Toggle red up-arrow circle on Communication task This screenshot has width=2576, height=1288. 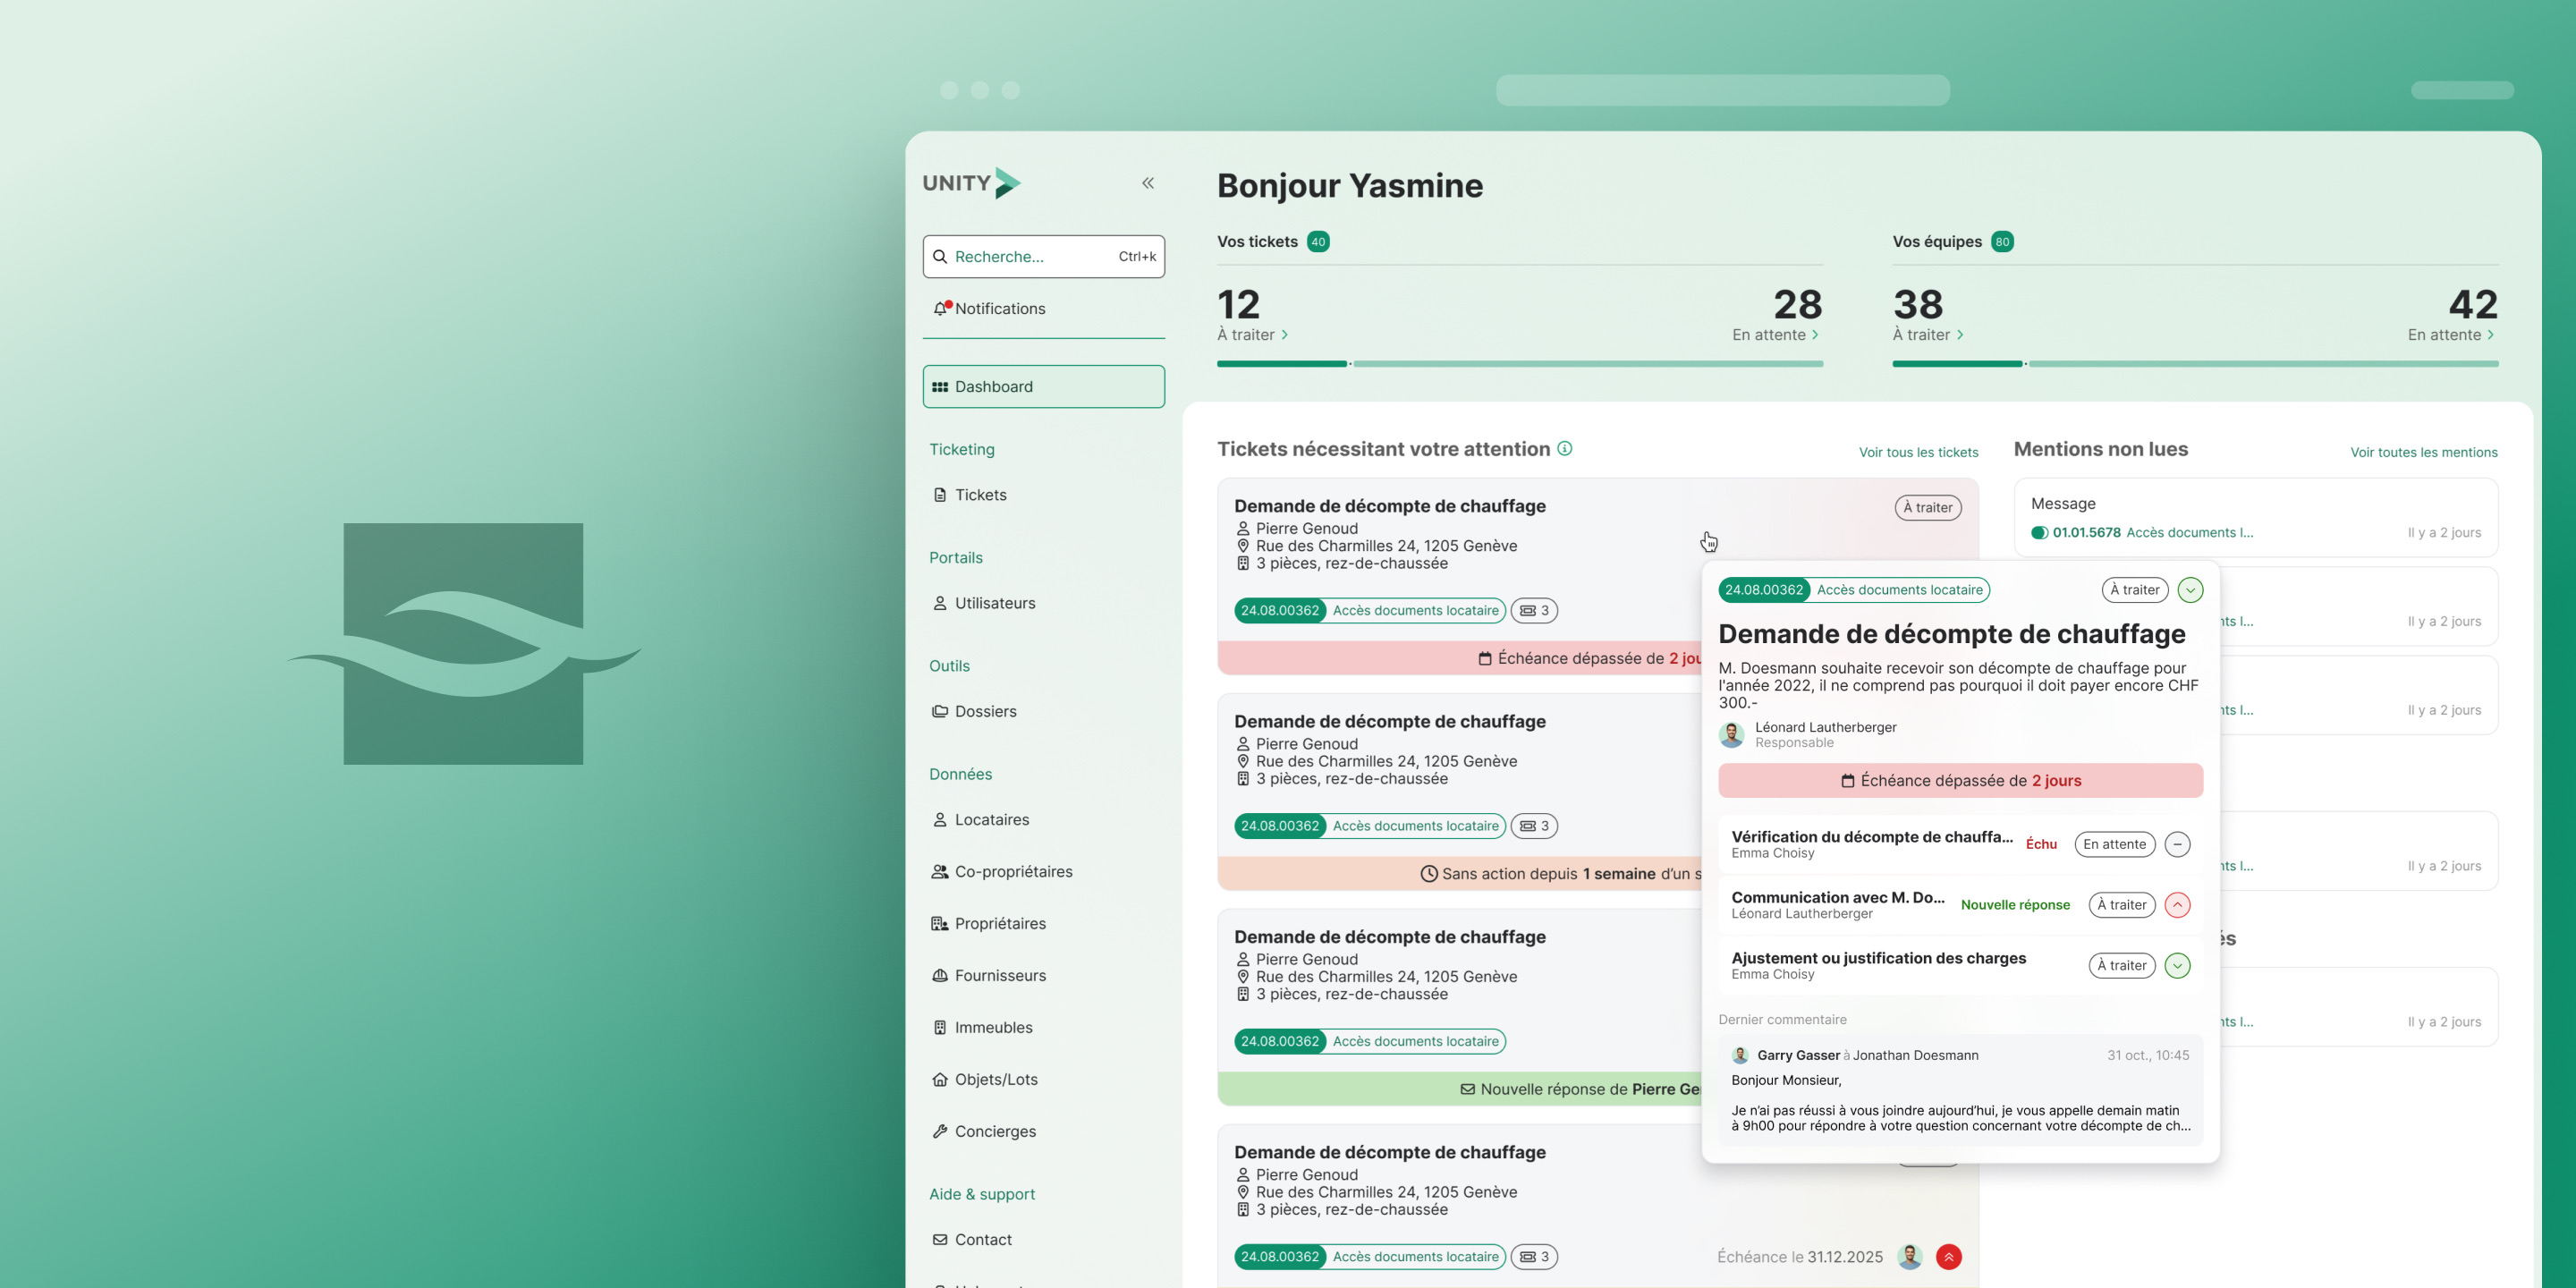(2177, 905)
